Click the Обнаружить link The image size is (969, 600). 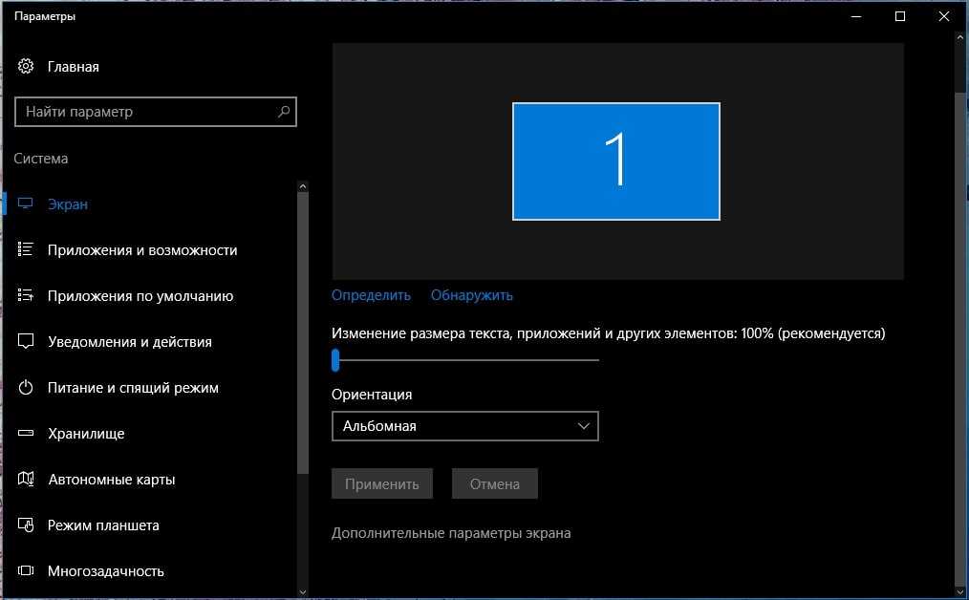pyautogui.click(x=471, y=295)
